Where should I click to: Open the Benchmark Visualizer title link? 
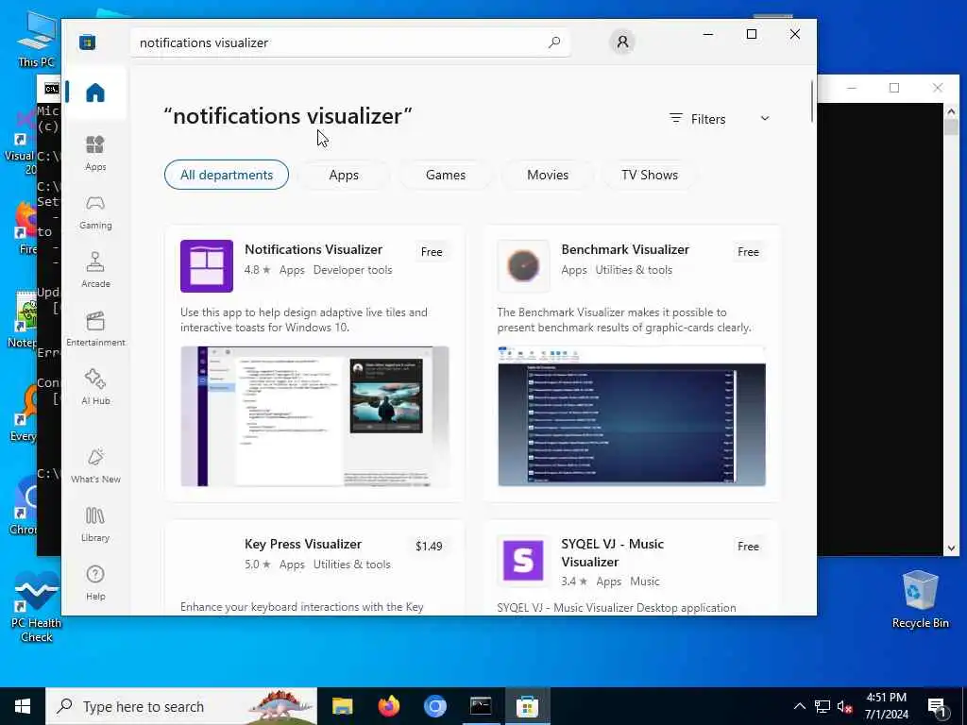[x=625, y=249]
